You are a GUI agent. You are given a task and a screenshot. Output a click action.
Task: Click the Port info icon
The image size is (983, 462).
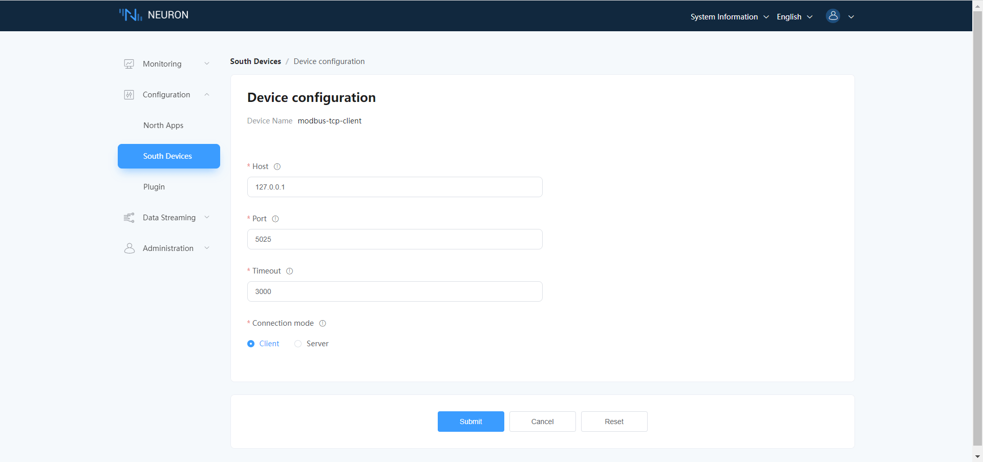coord(275,219)
